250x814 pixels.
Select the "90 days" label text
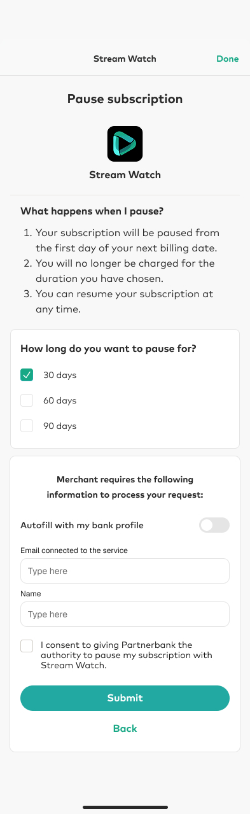[x=60, y=426]
